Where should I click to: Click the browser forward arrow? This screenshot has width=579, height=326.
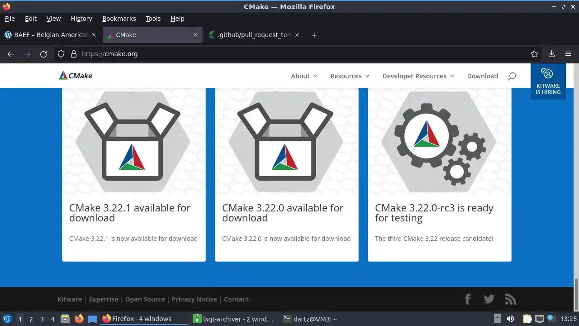(x=27, y=54)
